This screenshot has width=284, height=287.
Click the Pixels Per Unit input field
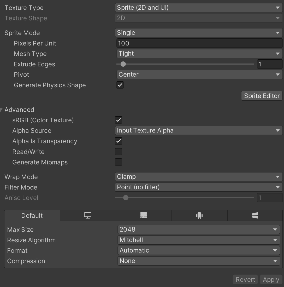(199, 43)
